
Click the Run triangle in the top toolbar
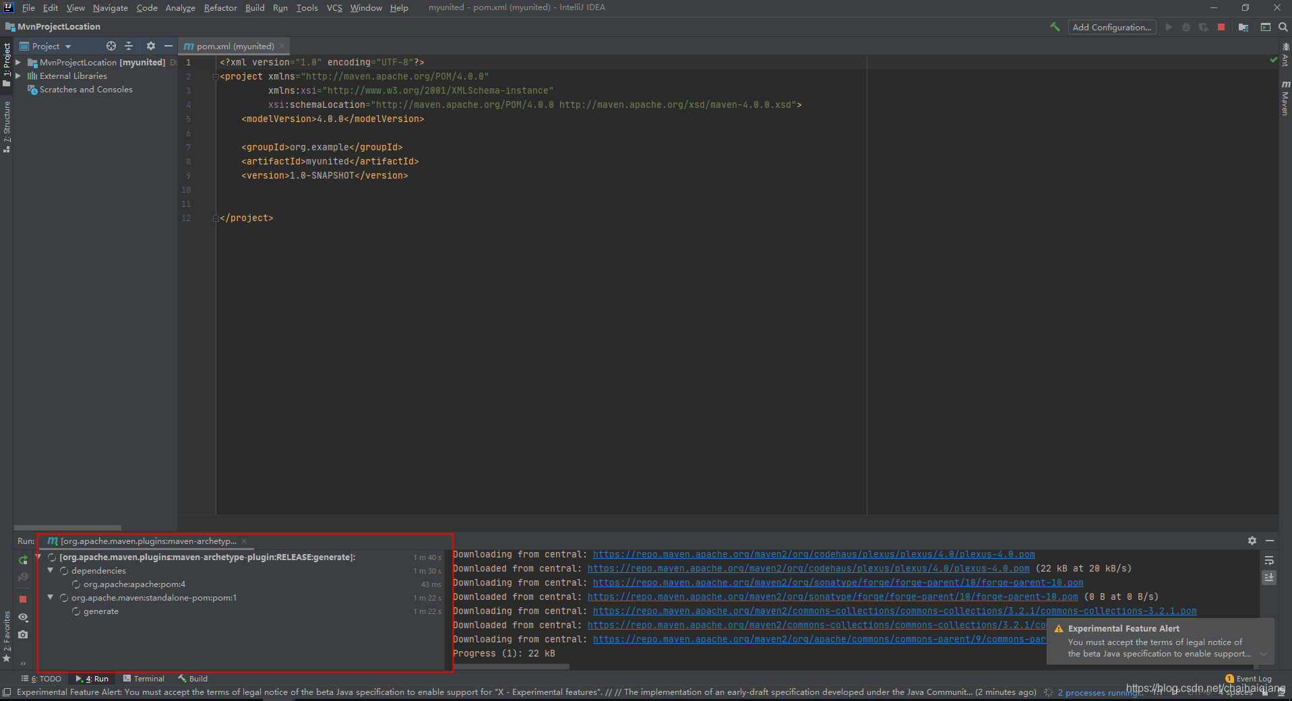pyautogui.click(x=1169, y=27)
